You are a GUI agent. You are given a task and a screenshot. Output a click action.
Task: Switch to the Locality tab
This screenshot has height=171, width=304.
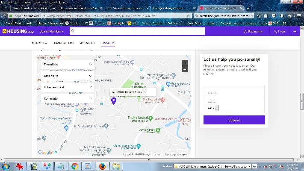pos(108,43)
